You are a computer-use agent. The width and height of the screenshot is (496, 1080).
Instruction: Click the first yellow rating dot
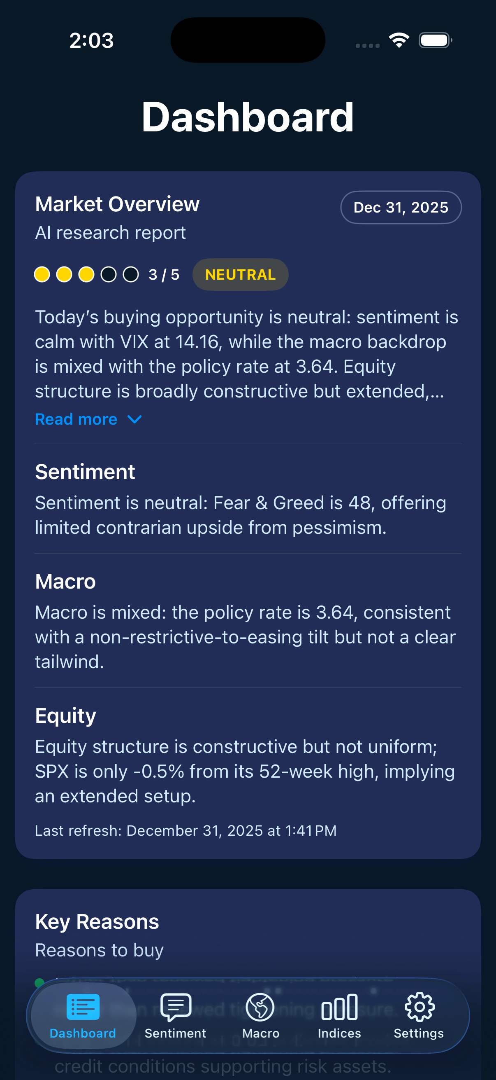pyautogui.click(x=42, y=275)
